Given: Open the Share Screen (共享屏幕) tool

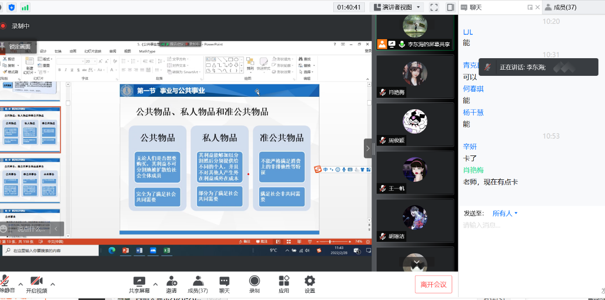Looking at the screenshot, I should 139,285.
